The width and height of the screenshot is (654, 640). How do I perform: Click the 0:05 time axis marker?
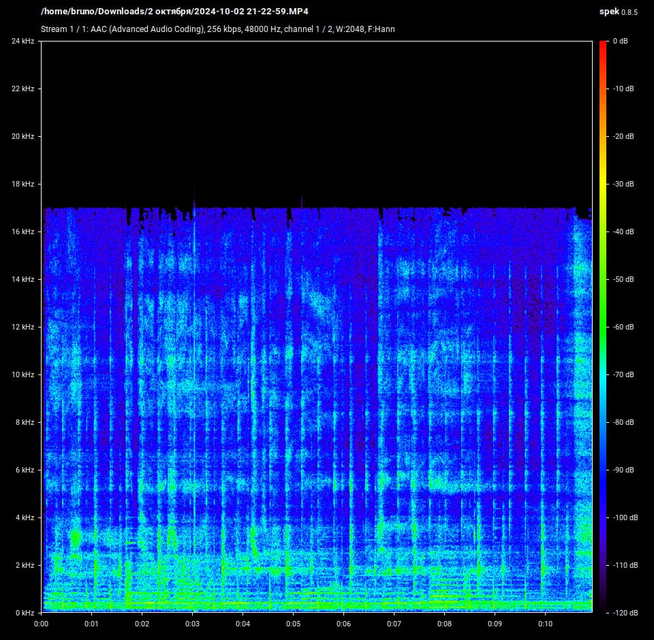(x=293, y=623)
